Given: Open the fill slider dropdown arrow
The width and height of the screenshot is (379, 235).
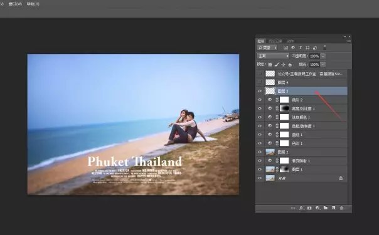Looking at the screenshot, I should (x=323, y=65).
